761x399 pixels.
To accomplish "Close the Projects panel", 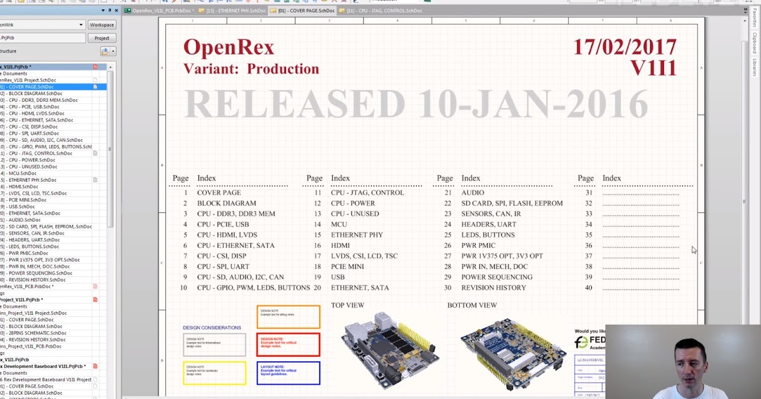I will tap(115, 11).
